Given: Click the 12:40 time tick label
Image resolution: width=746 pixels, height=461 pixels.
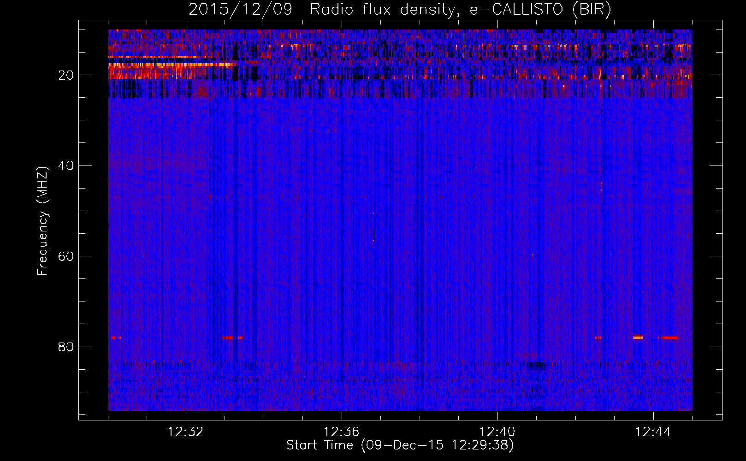Looking at the screenshot, I should tap(497, 432).
